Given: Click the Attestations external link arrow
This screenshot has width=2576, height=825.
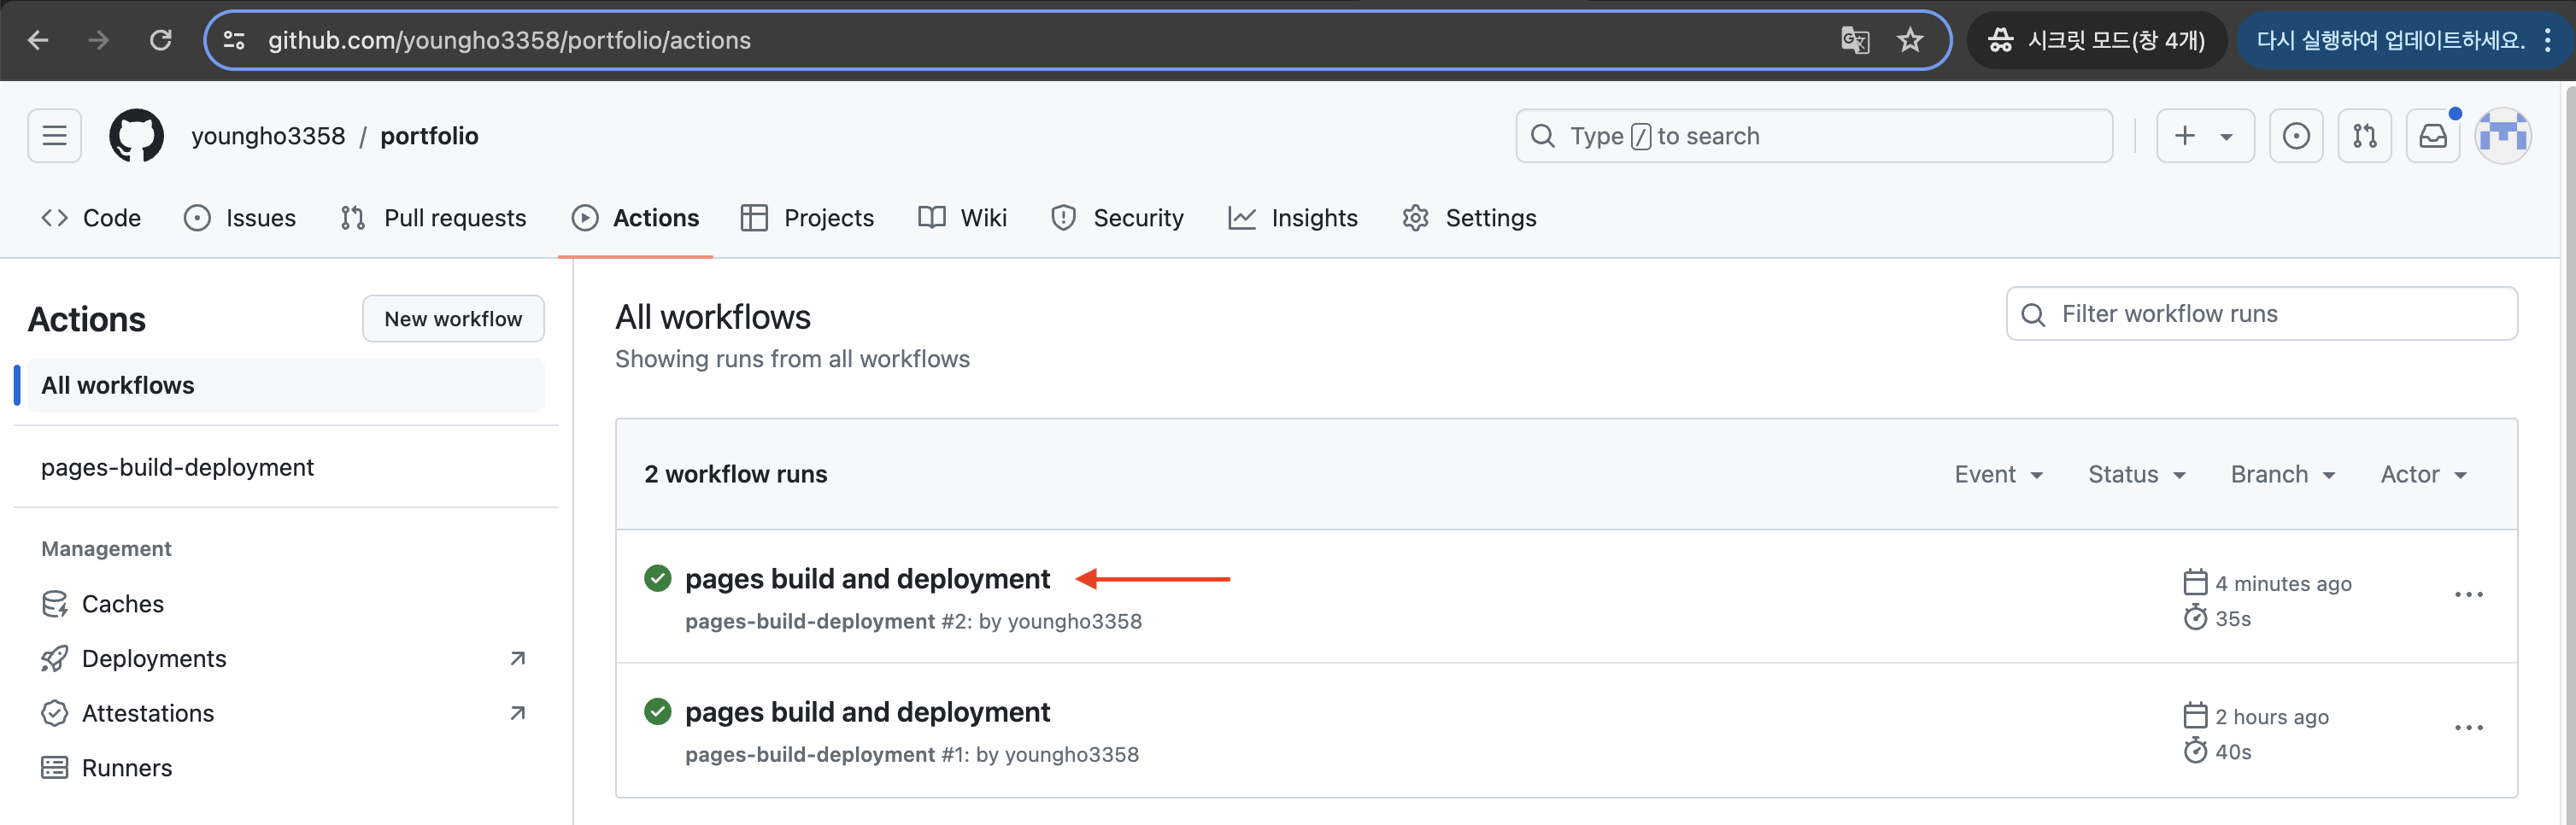Looking at the screenshot, I should pyautogui.click(x=517, y=713).
